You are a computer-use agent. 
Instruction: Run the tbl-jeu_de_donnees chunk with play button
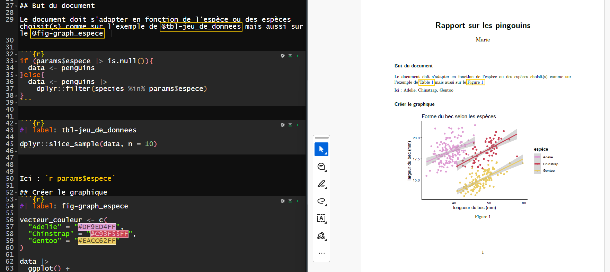click(298, 125)
